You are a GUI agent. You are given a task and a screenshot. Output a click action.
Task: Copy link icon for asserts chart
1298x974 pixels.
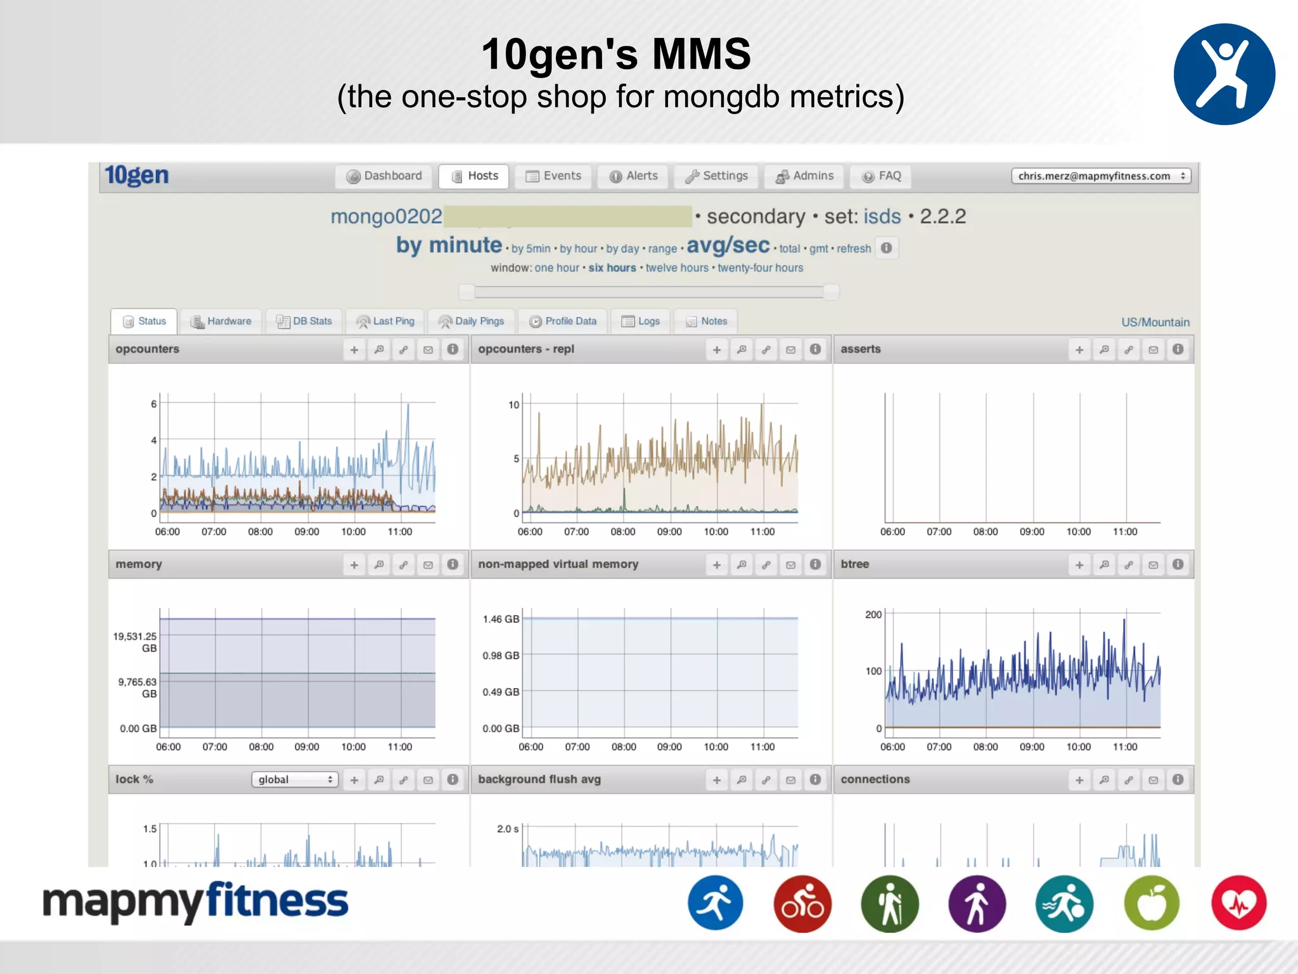point(1129,349)
